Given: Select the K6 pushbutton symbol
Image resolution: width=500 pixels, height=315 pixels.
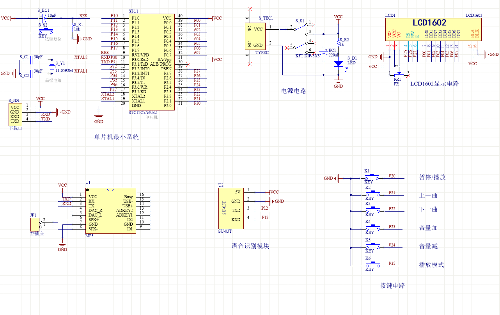Looking at the screenshot, I should 373,263.
